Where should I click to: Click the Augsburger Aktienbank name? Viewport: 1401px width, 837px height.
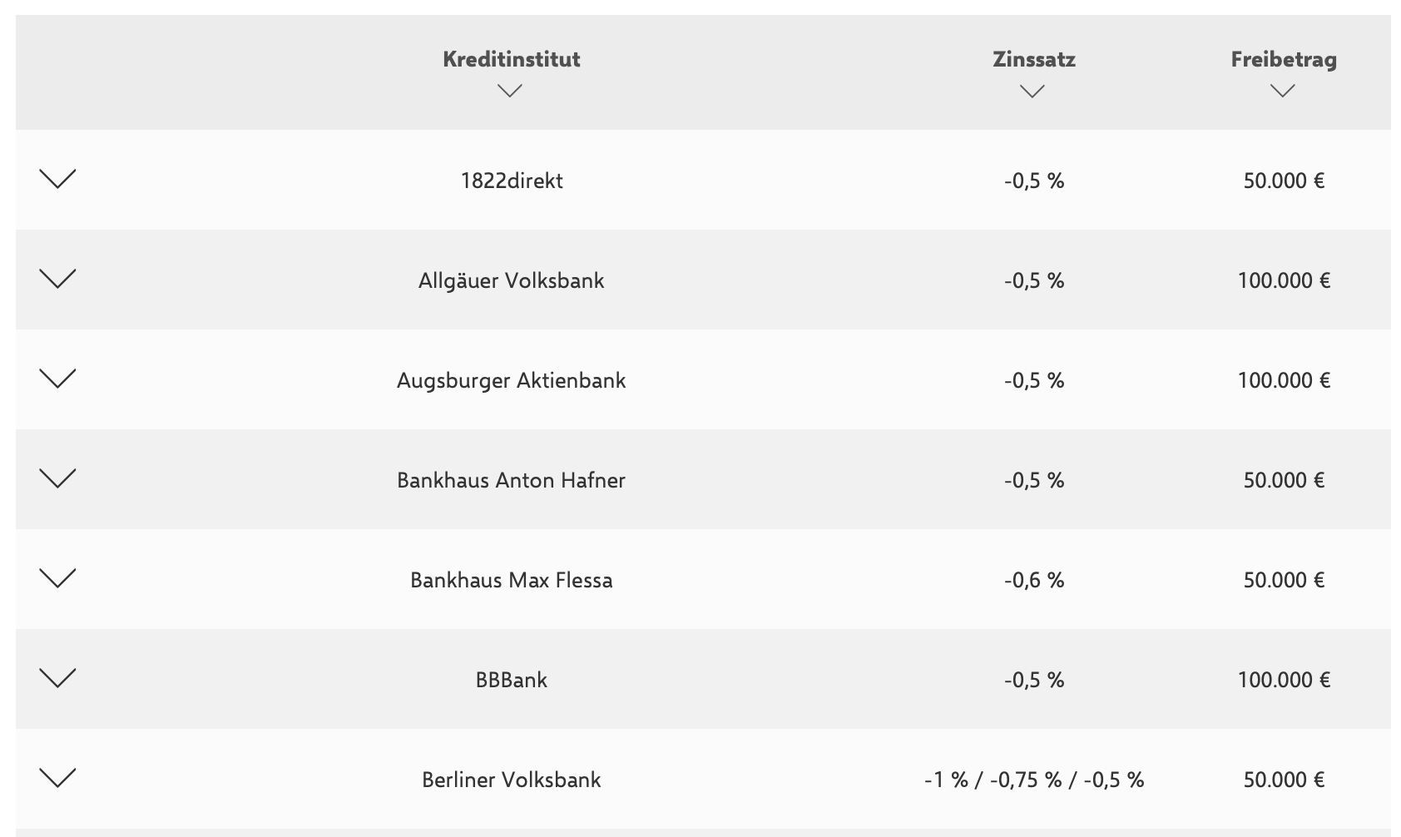point(511,380)
